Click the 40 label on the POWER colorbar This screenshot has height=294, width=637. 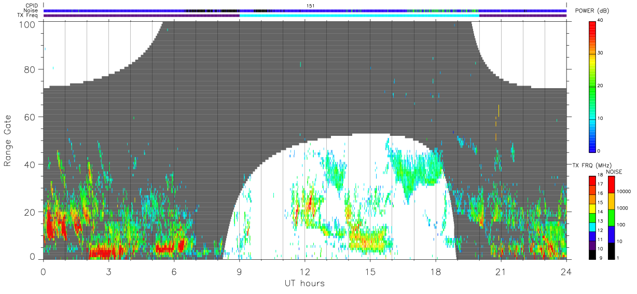pyautogui.click(x=600, y=20)
